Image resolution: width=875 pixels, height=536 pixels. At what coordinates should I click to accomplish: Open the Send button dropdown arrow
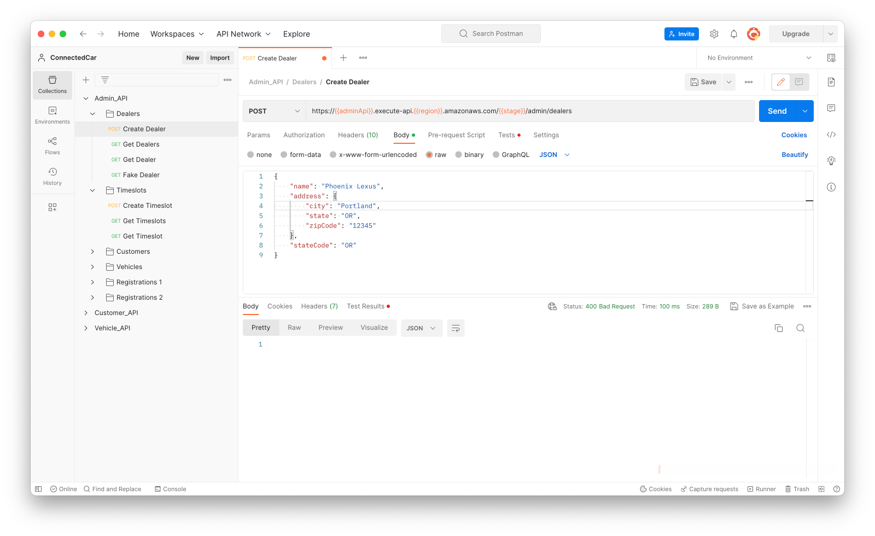[805, 111]
